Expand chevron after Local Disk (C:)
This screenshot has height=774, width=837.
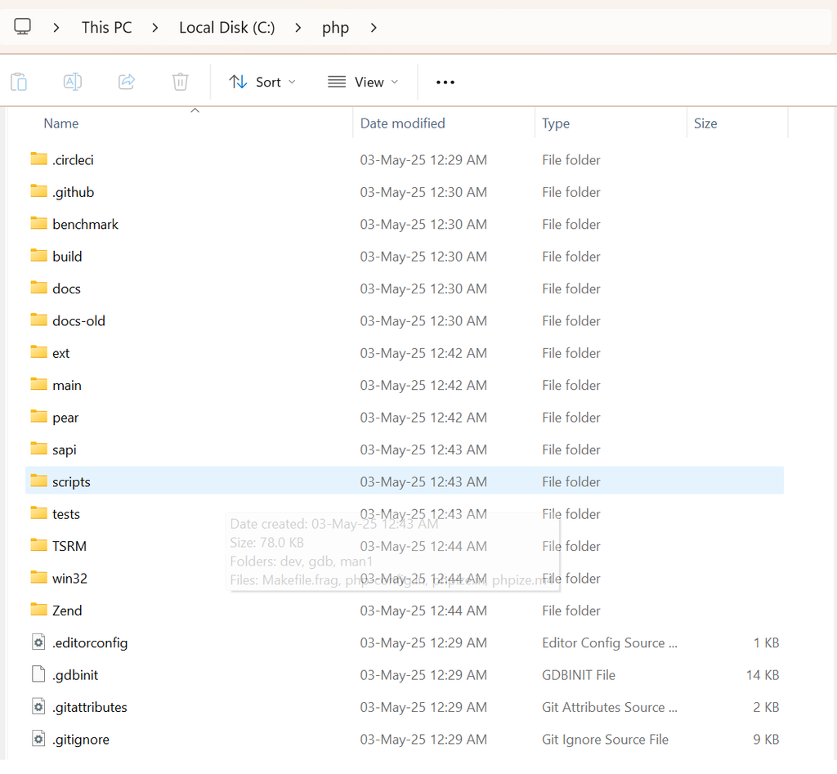[298, 27]
